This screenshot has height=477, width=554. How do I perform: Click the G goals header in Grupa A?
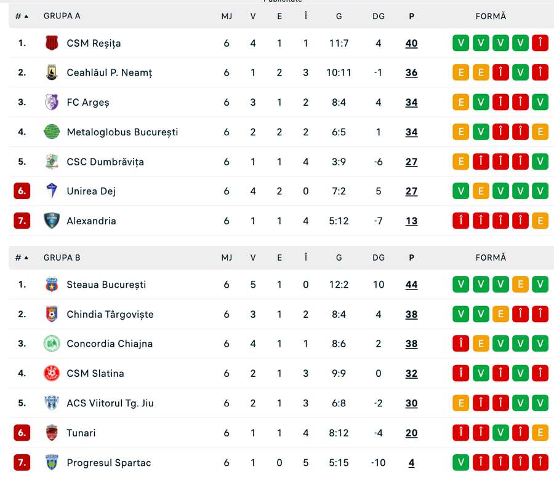coord(339,16)
